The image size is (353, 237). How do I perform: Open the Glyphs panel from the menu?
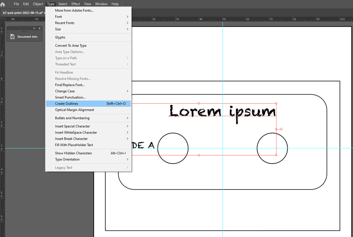point(60,37)
